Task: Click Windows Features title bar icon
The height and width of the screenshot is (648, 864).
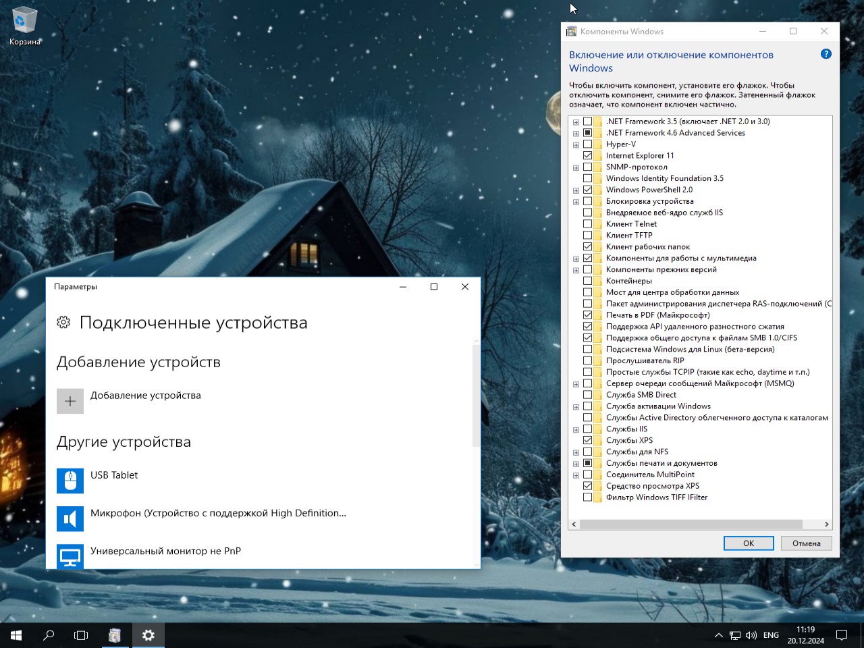Action: coord(571,31)
